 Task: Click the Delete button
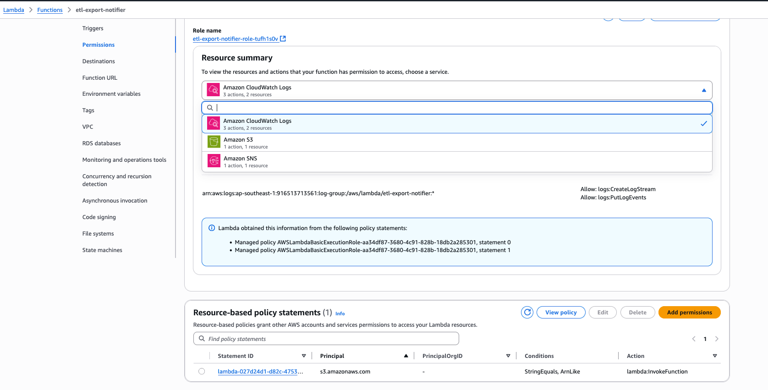coord(637,313)
